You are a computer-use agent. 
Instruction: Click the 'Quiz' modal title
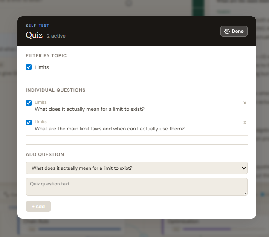pyautogui.click(x=34, y=35)
